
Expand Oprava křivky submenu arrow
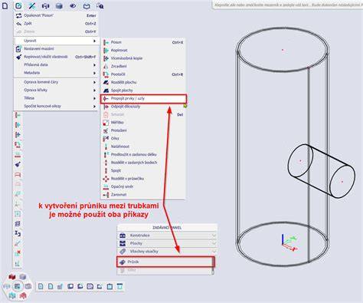click(x=94, y=91)
